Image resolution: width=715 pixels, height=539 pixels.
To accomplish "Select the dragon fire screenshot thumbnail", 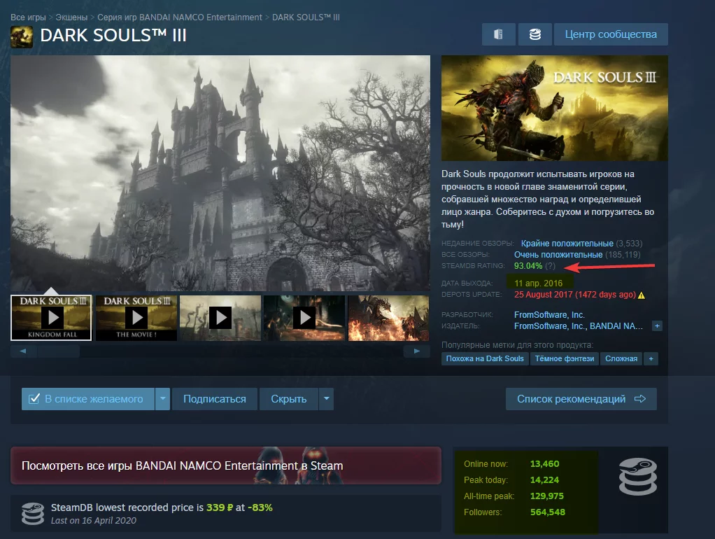I will 388,318.
